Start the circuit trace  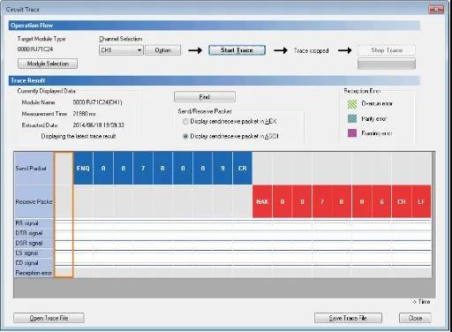(x=237, y=50)
